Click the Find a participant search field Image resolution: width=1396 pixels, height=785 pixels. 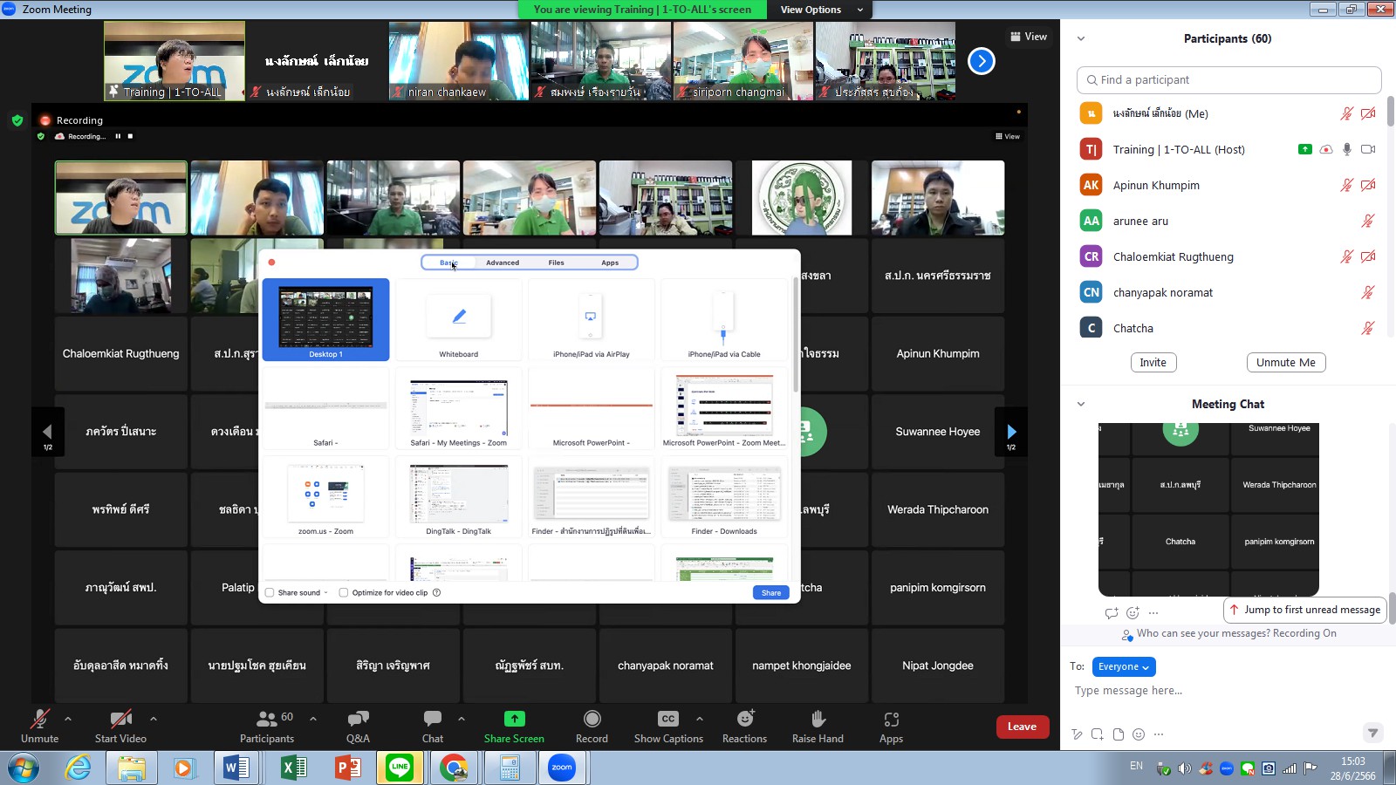(1228, 79)
